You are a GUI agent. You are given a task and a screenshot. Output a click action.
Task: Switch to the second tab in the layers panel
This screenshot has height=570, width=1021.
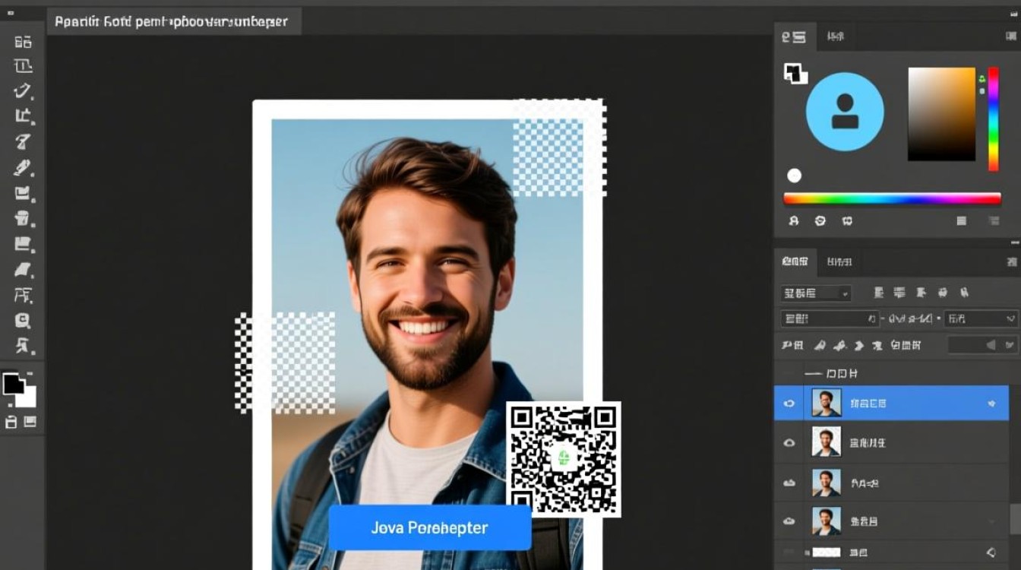coord(839,262)
